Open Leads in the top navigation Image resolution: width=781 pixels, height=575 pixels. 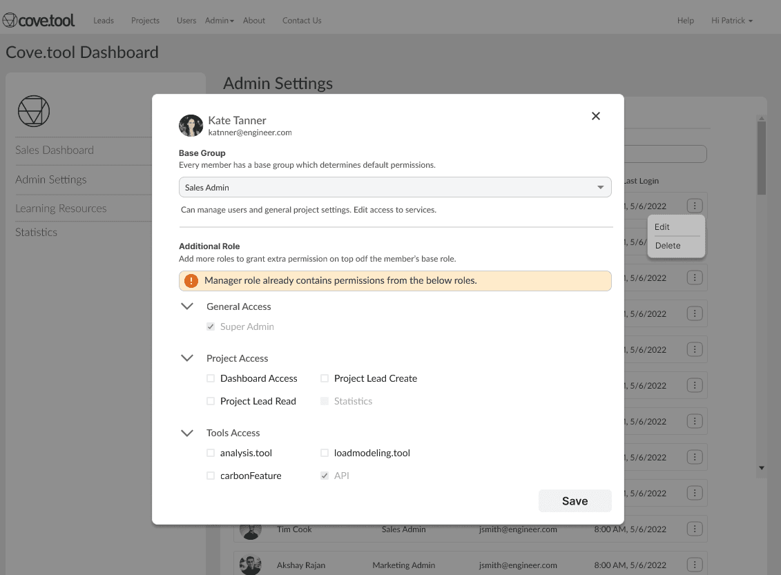point(104,21)
